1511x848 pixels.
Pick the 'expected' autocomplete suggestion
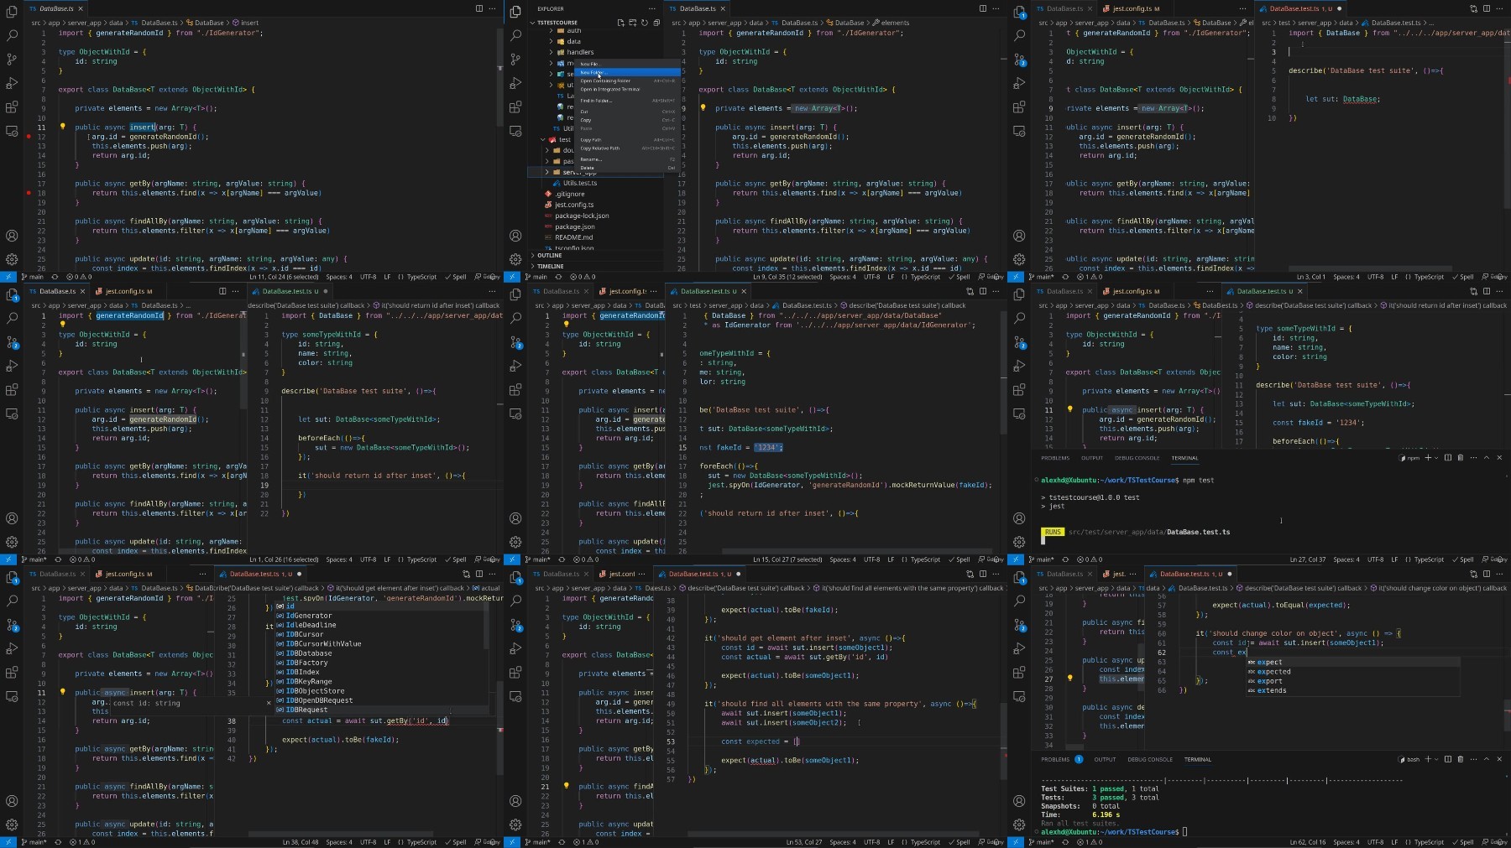(1273, 672)
